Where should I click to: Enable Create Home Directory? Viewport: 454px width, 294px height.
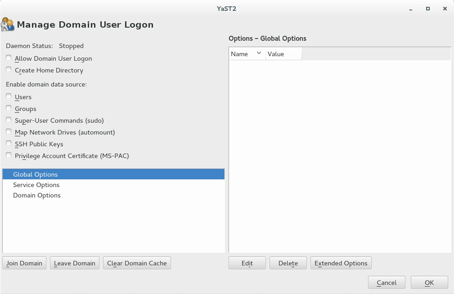[x=8, y=70]
